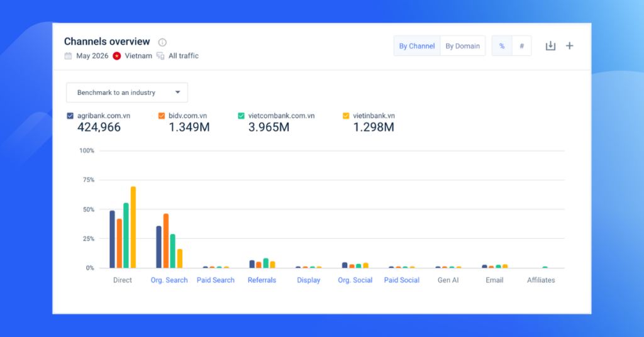Click the Gen AI axis label
The image size is (644, 337).
[448, 280]
